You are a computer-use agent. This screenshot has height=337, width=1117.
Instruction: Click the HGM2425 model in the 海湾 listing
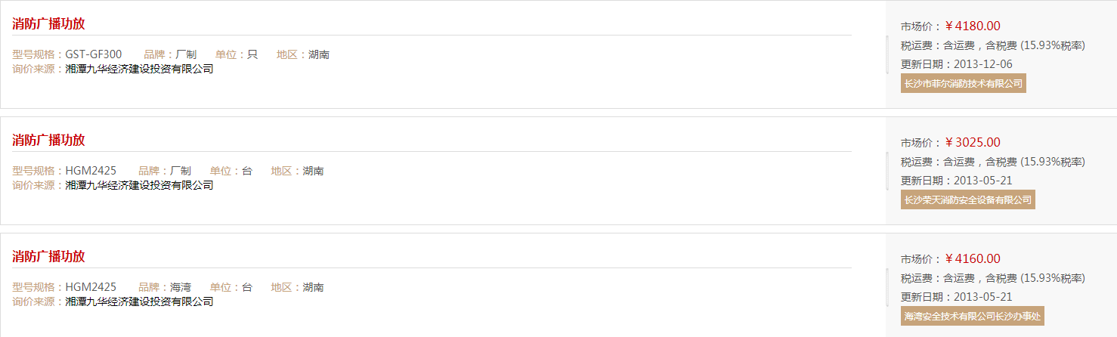91,287
